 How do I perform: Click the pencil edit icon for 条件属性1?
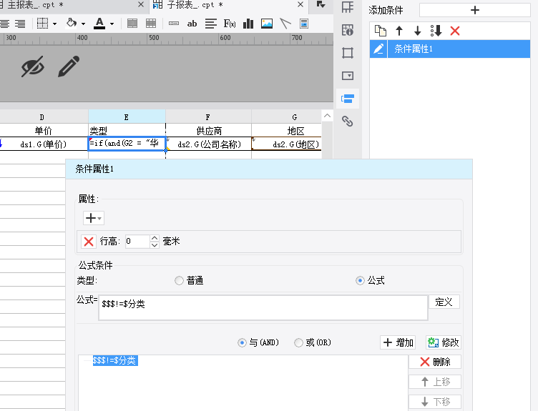tap(378, 49)
